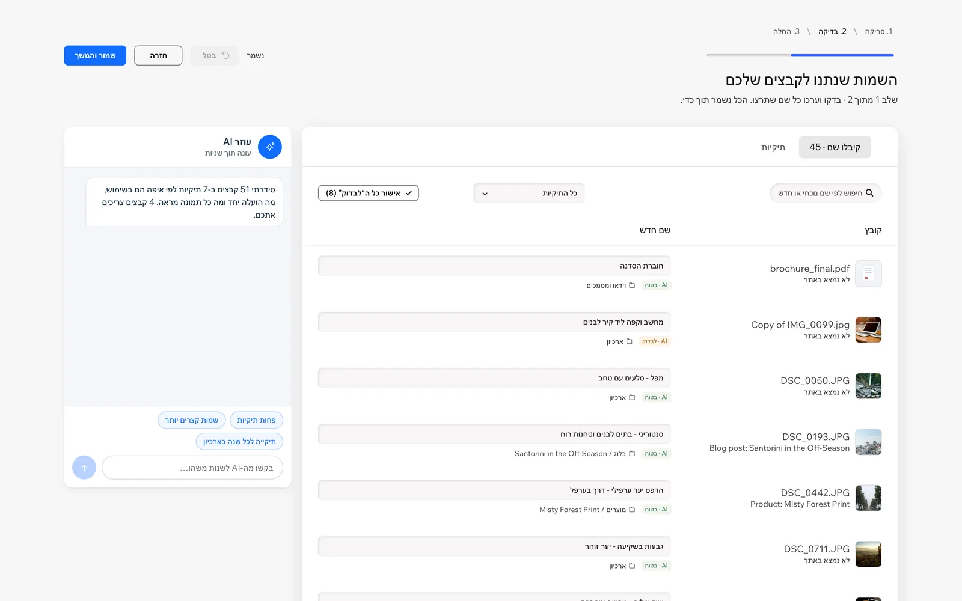Click the שם חדש column header
962x601 pixels.
655,230
